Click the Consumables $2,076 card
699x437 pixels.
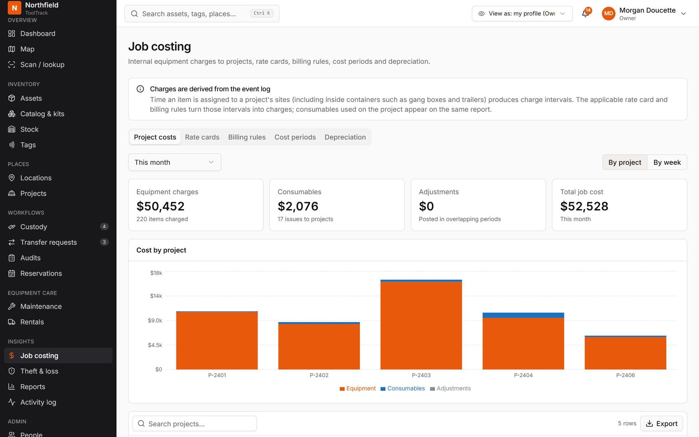(x=337, y=205)
